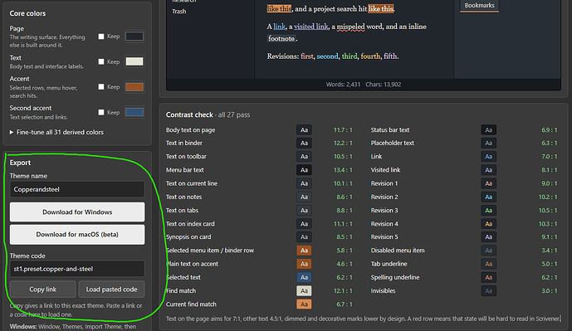Image resolution: width=572 pixels, height=331 pixels.
Task: Click the 'fourth' revision word in preview
Action: pos(370,56)
